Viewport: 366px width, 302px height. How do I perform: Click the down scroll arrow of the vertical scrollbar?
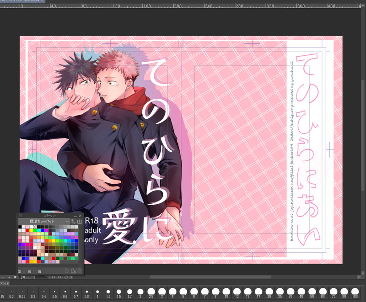362,273
